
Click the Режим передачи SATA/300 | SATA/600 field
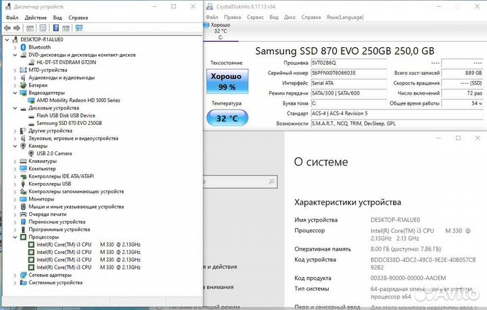pyautogui.click(x=349, y=93)
